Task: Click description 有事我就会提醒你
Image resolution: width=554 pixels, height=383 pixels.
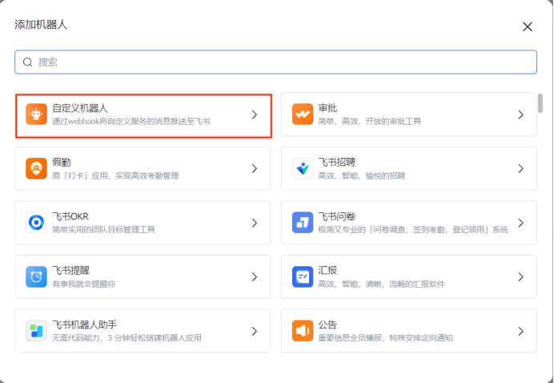Action: (84, 284)
